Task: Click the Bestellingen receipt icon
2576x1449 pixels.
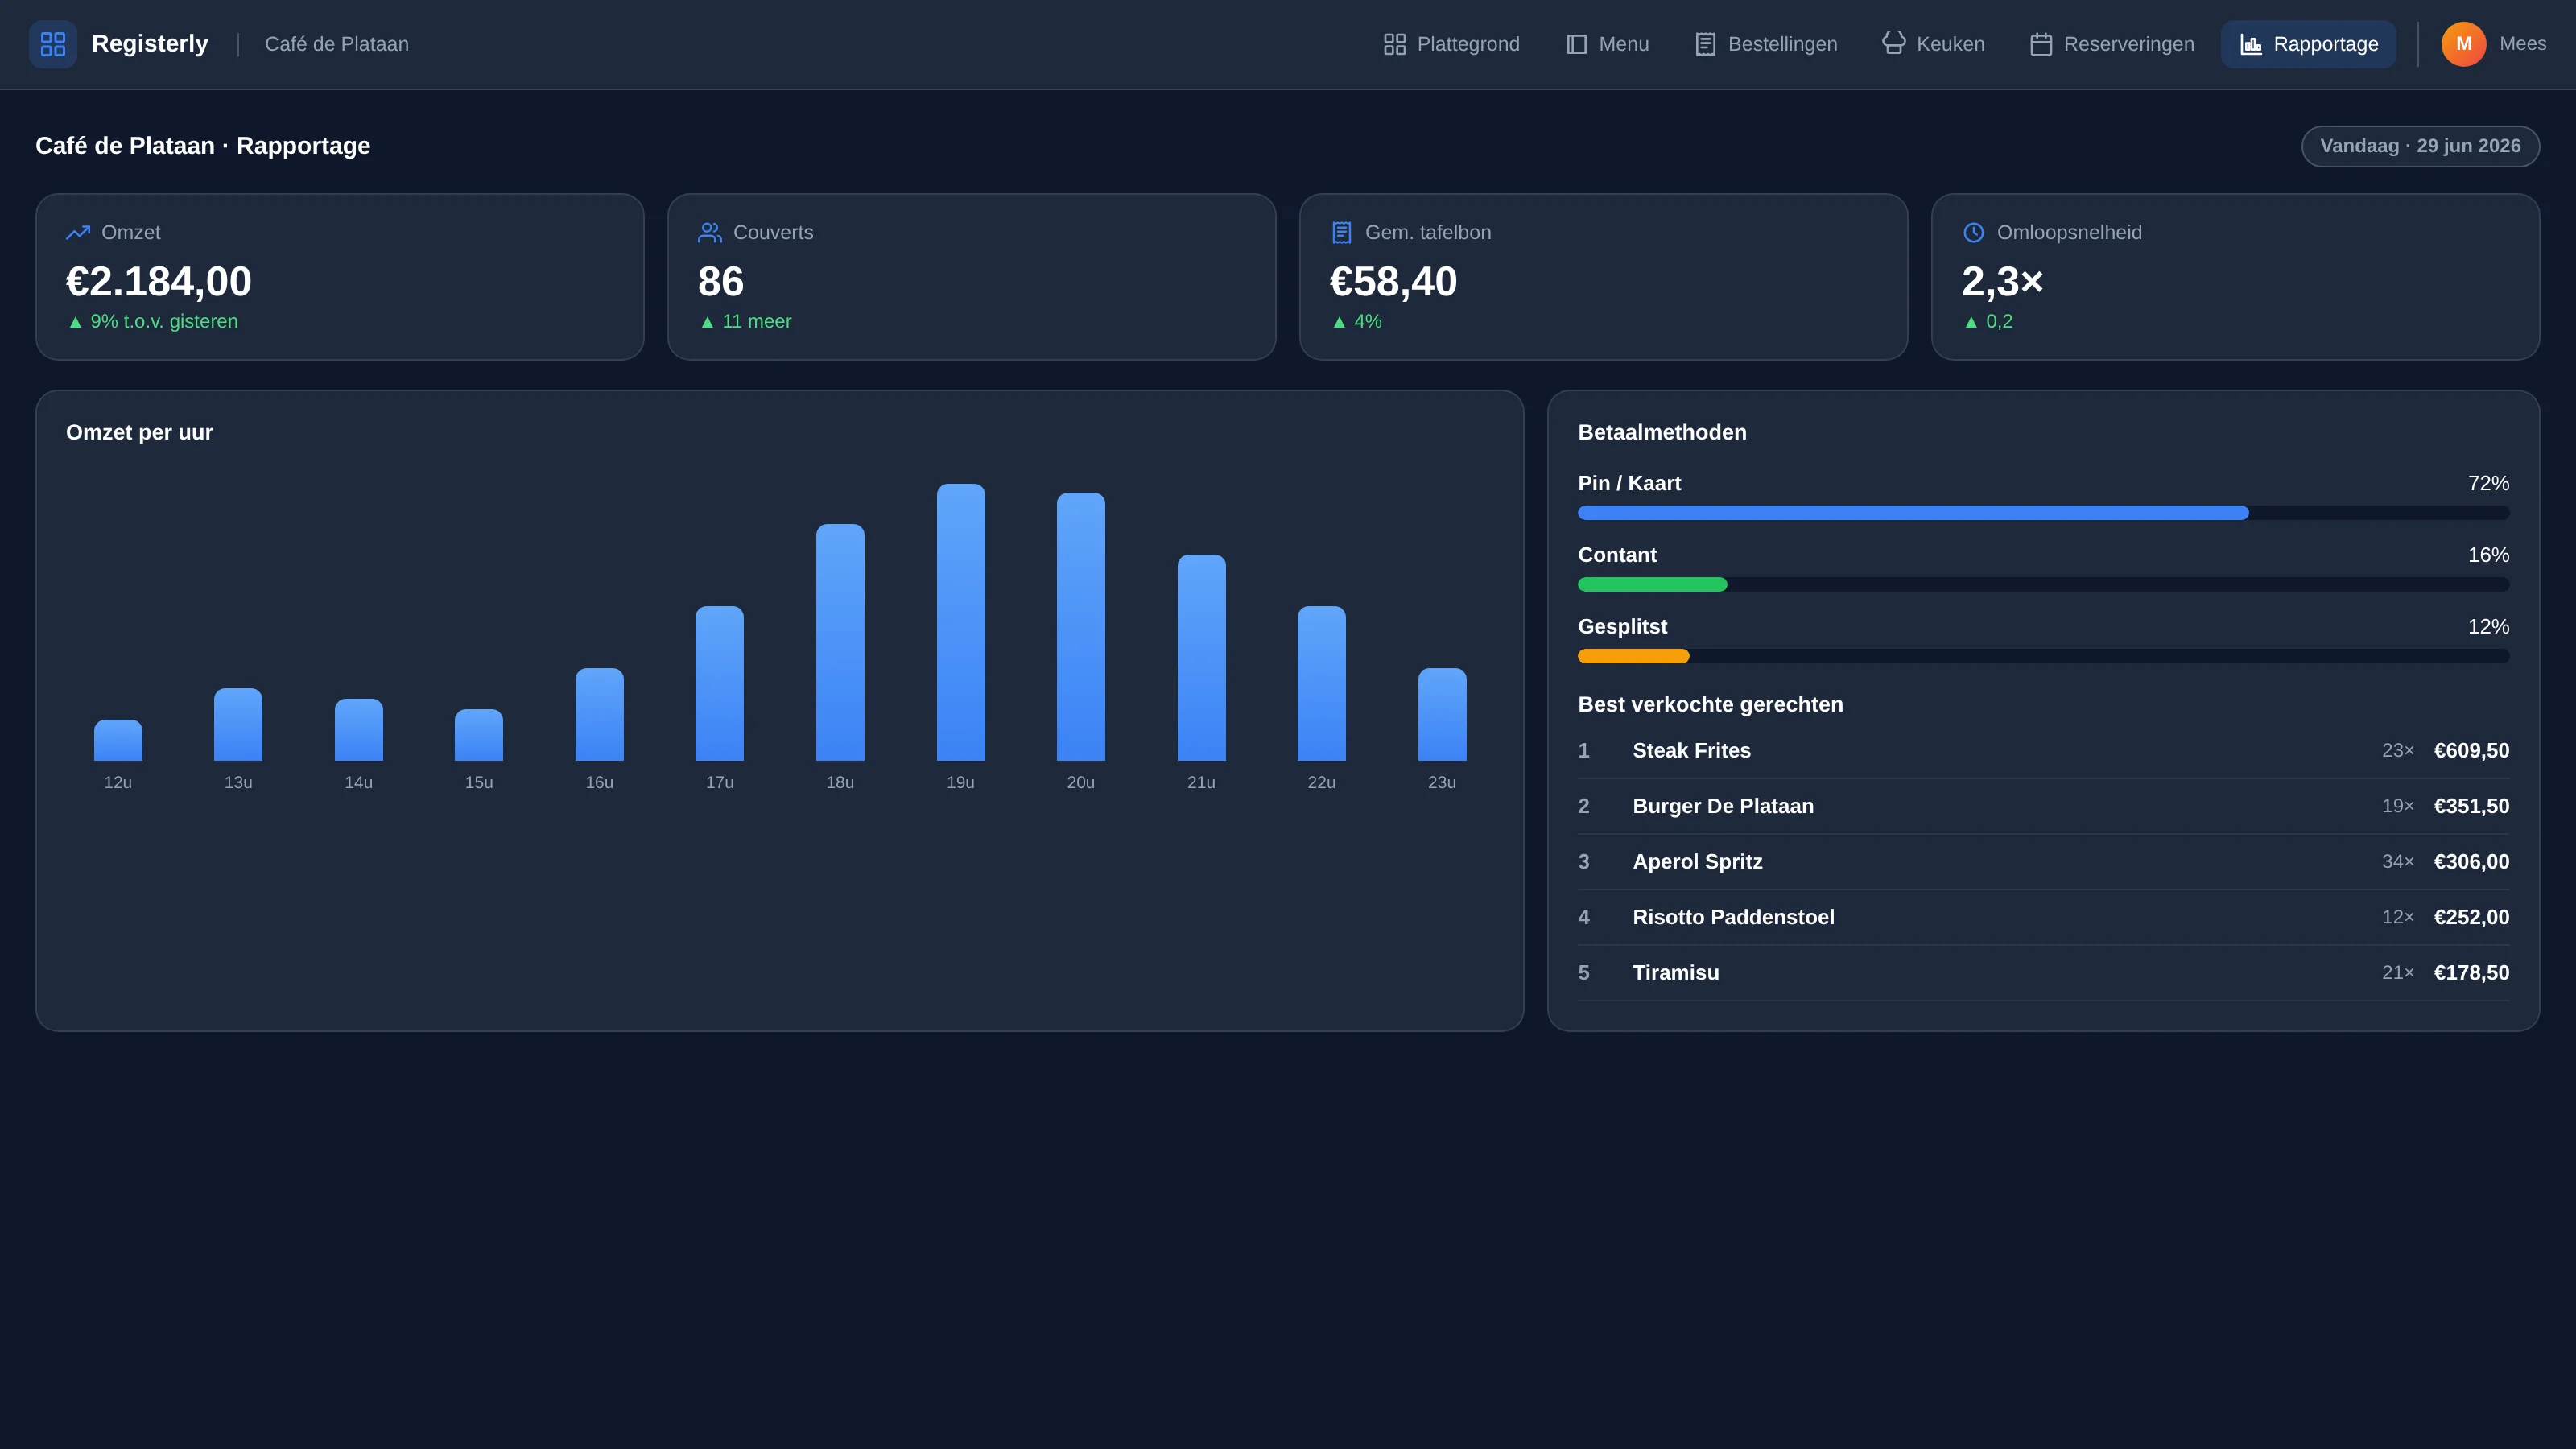Action: tap(1705, 44)
